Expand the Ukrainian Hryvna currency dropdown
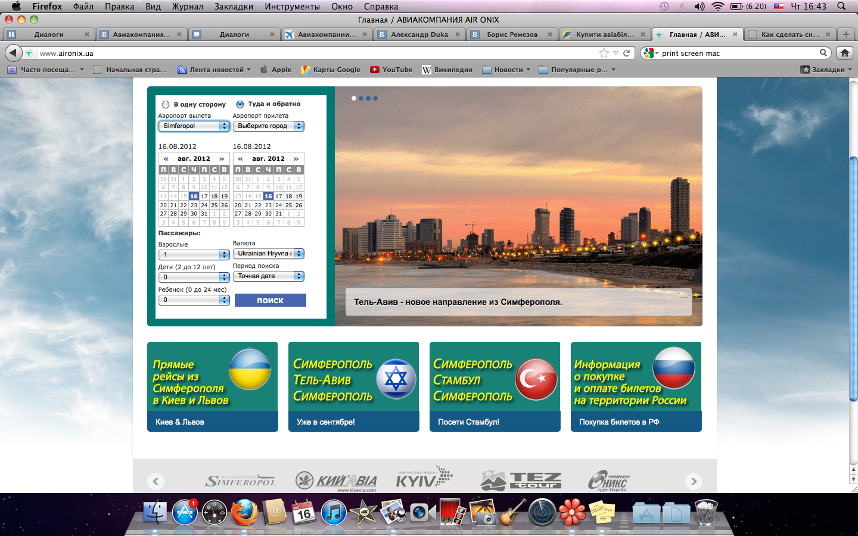 pos(268,254)
